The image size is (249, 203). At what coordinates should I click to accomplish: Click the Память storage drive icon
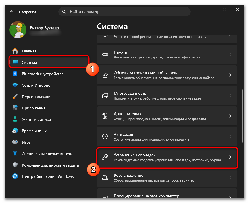tap(105, 54)
